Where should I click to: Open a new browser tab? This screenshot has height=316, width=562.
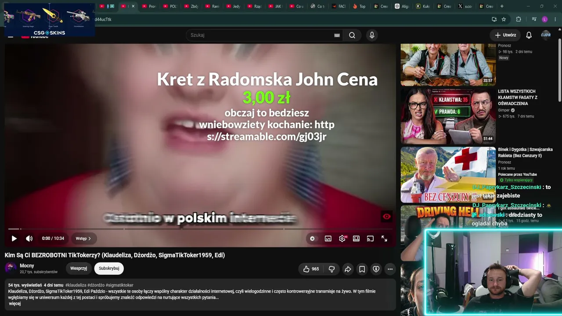point(502,6)
